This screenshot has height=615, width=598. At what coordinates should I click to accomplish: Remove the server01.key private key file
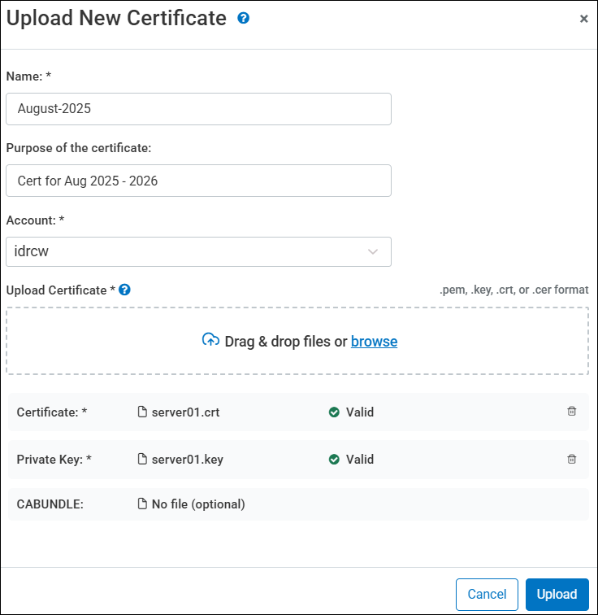pos(571,459)
